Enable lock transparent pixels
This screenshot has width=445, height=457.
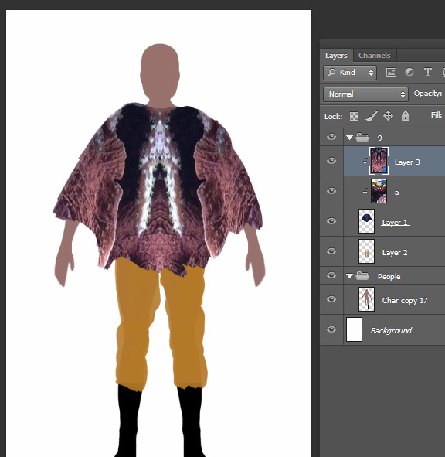click(x=354, y=116)
